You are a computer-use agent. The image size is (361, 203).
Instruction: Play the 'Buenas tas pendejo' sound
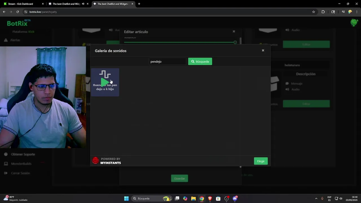tap(105, 82)
